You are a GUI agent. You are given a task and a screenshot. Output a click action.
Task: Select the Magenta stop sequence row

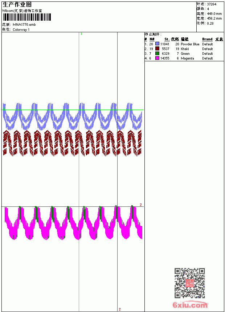click(x=184, y=58)
